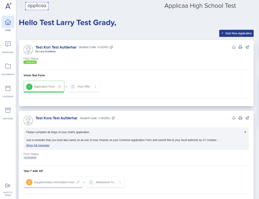Copy student code U-GGPD

(x=111, y=47)
